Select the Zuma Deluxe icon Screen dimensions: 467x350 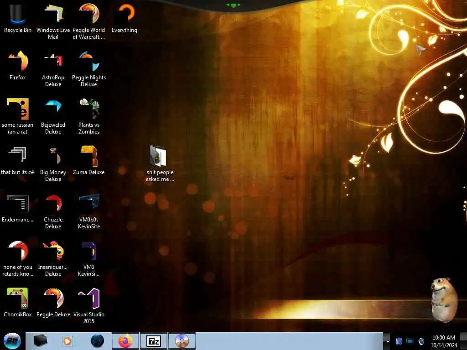(89, 161)
